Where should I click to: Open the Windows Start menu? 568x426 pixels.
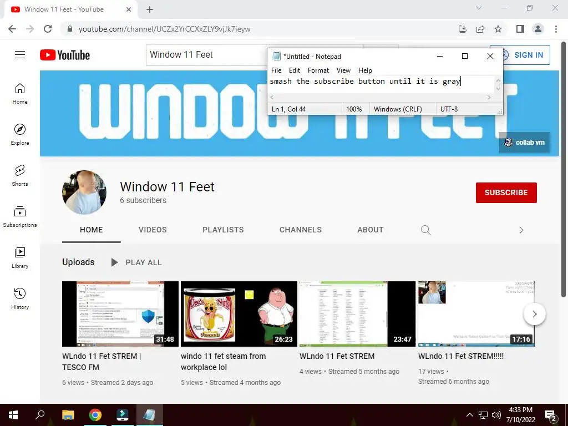13,415
